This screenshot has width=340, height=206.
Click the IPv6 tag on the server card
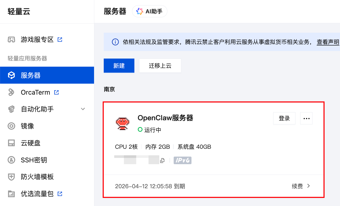(x=182, y=160)
